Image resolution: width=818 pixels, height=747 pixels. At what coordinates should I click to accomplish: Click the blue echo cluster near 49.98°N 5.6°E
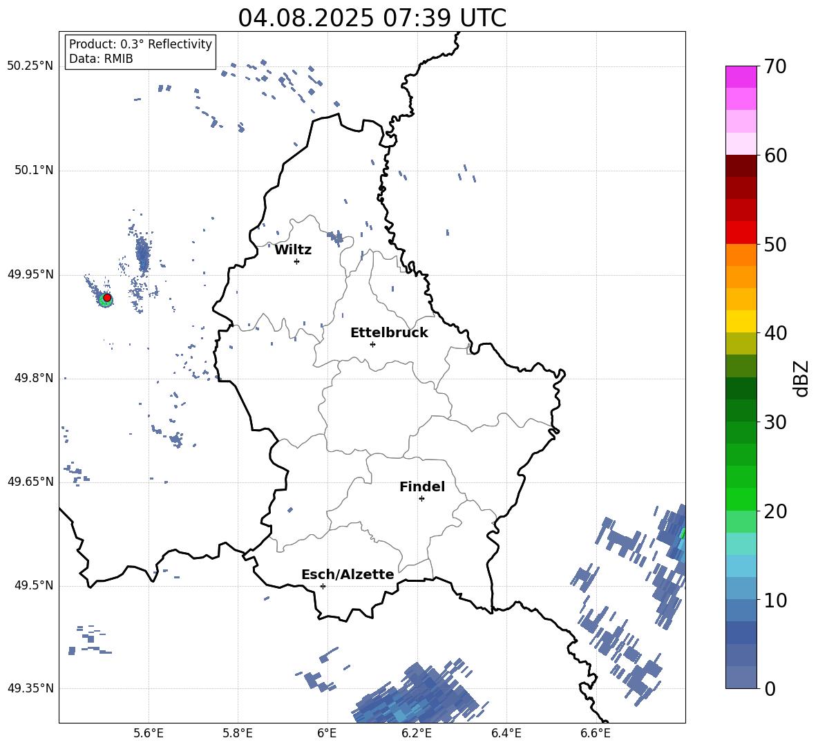pyautogui.click(x=143, y=254)
